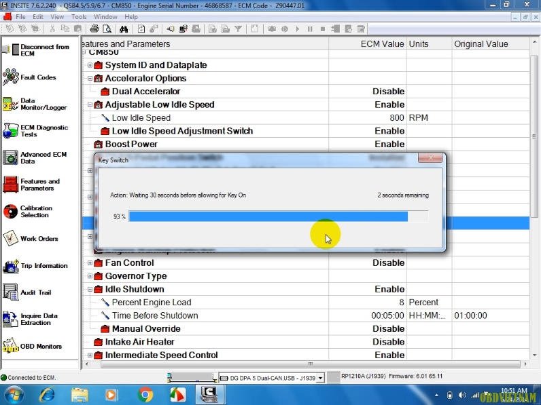The height and width of the screenshot is (405, 541).
Task: Click the megaphone toolbar icon
Action: pos(170,29)
